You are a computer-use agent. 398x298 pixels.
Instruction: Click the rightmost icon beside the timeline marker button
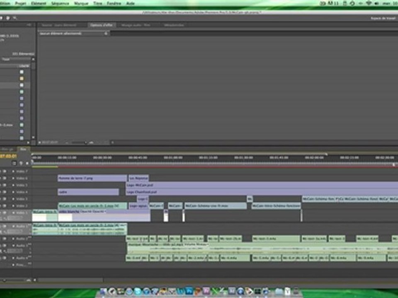pyautogui.click(x=27, y=163)
